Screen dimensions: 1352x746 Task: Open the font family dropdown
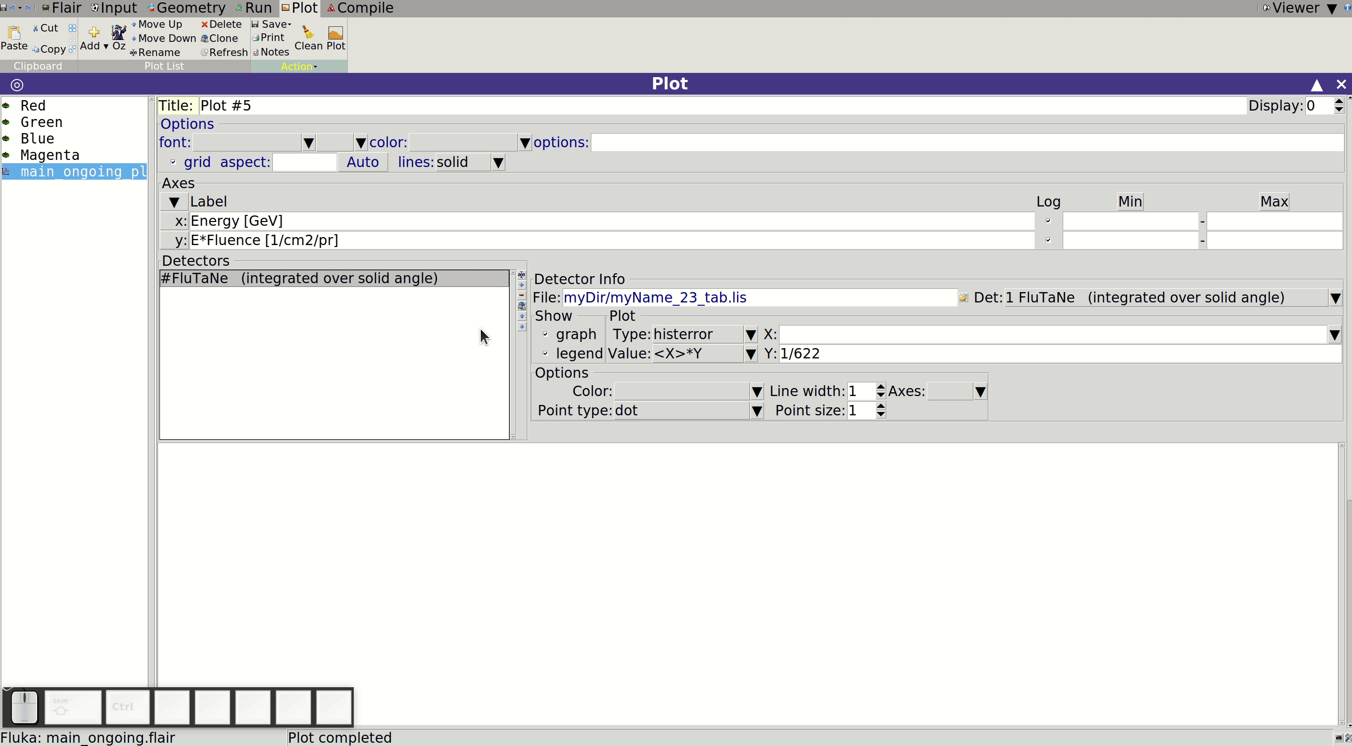[309, 143]
